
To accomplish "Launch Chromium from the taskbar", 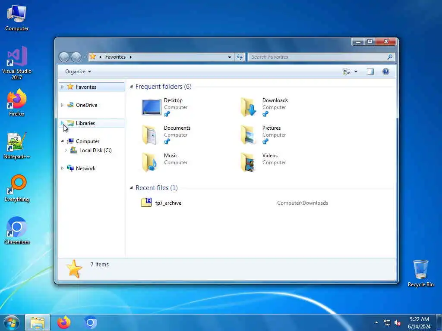I will coord(90,322).
